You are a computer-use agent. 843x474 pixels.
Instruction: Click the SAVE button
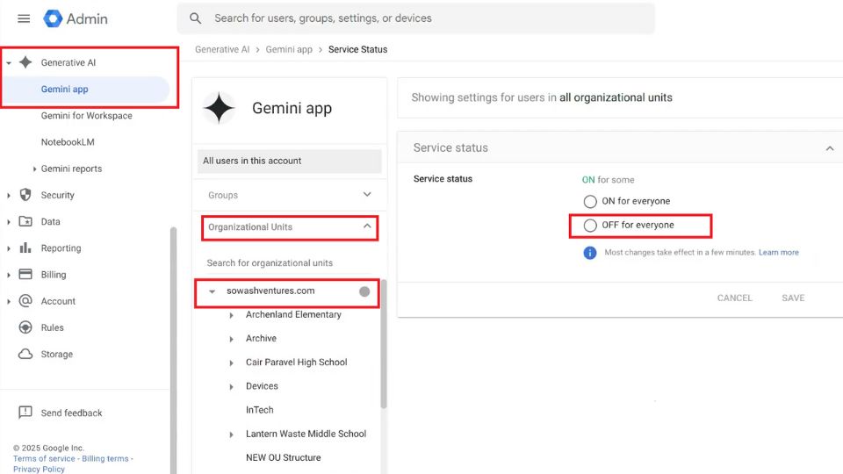793,298
